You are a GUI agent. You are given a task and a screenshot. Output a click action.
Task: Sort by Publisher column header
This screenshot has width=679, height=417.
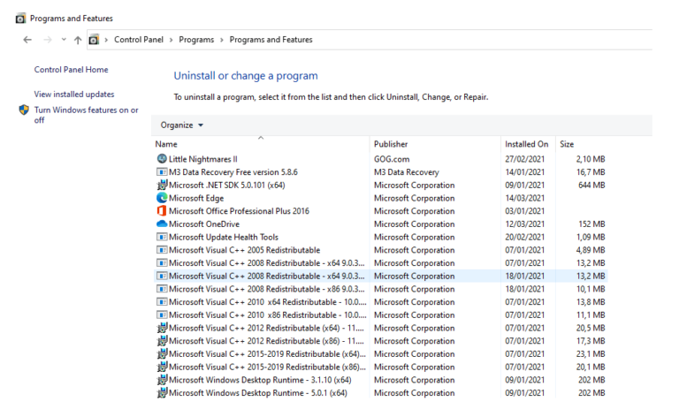pyautogui.click(x=391, y=145)
